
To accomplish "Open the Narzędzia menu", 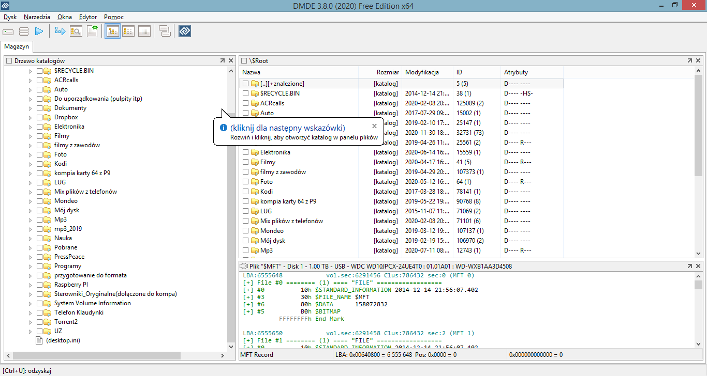I will pyautogui.click(x=37, y=17).
